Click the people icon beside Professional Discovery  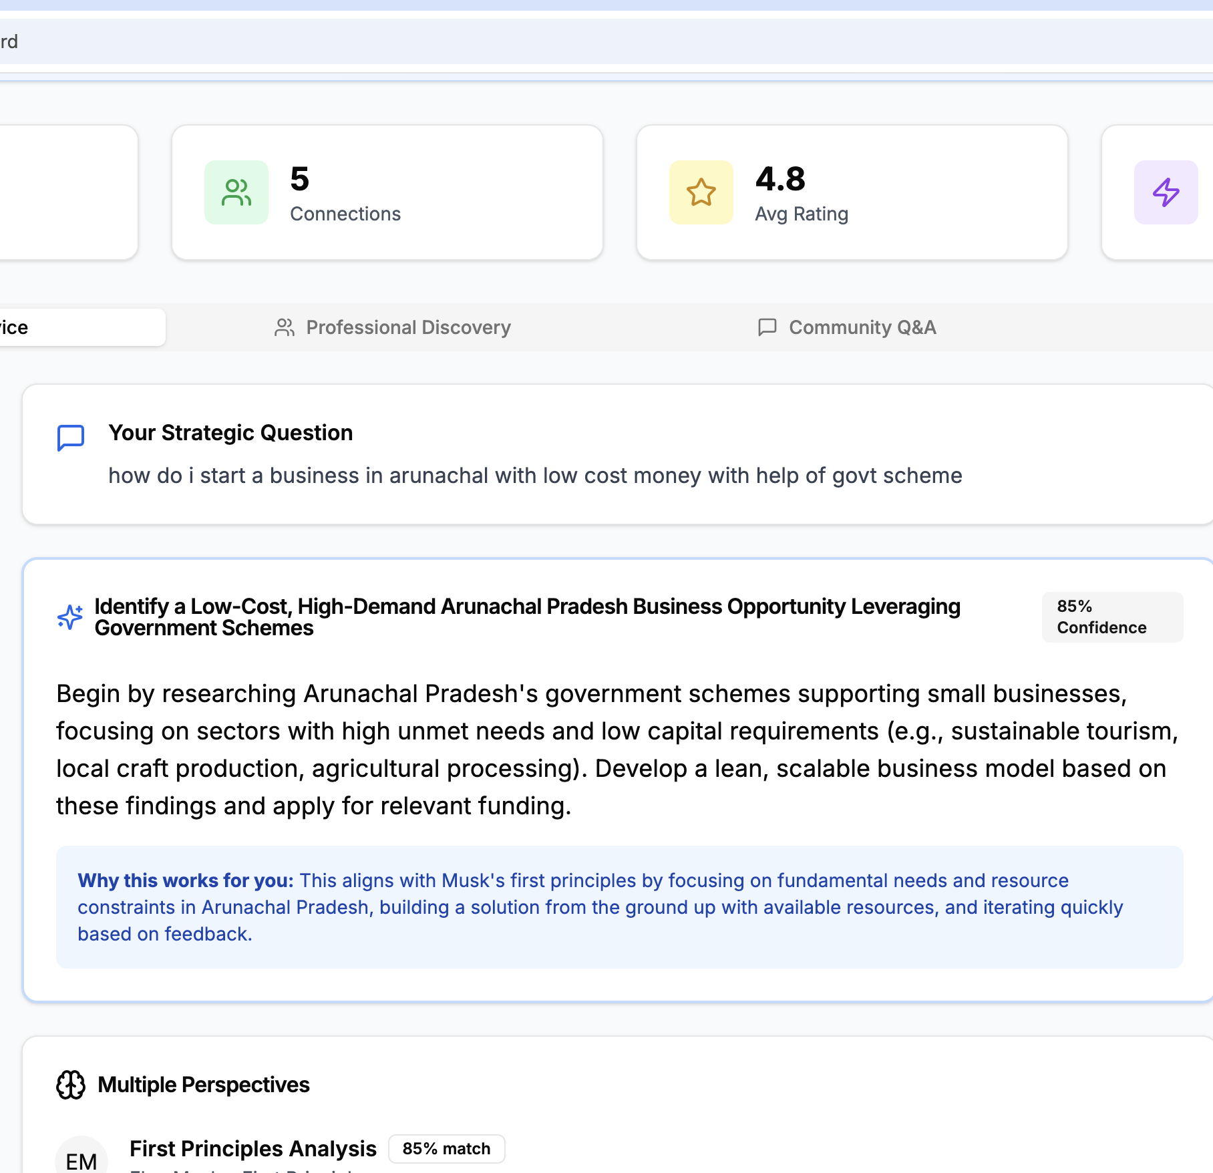click(x=285, y=327)
